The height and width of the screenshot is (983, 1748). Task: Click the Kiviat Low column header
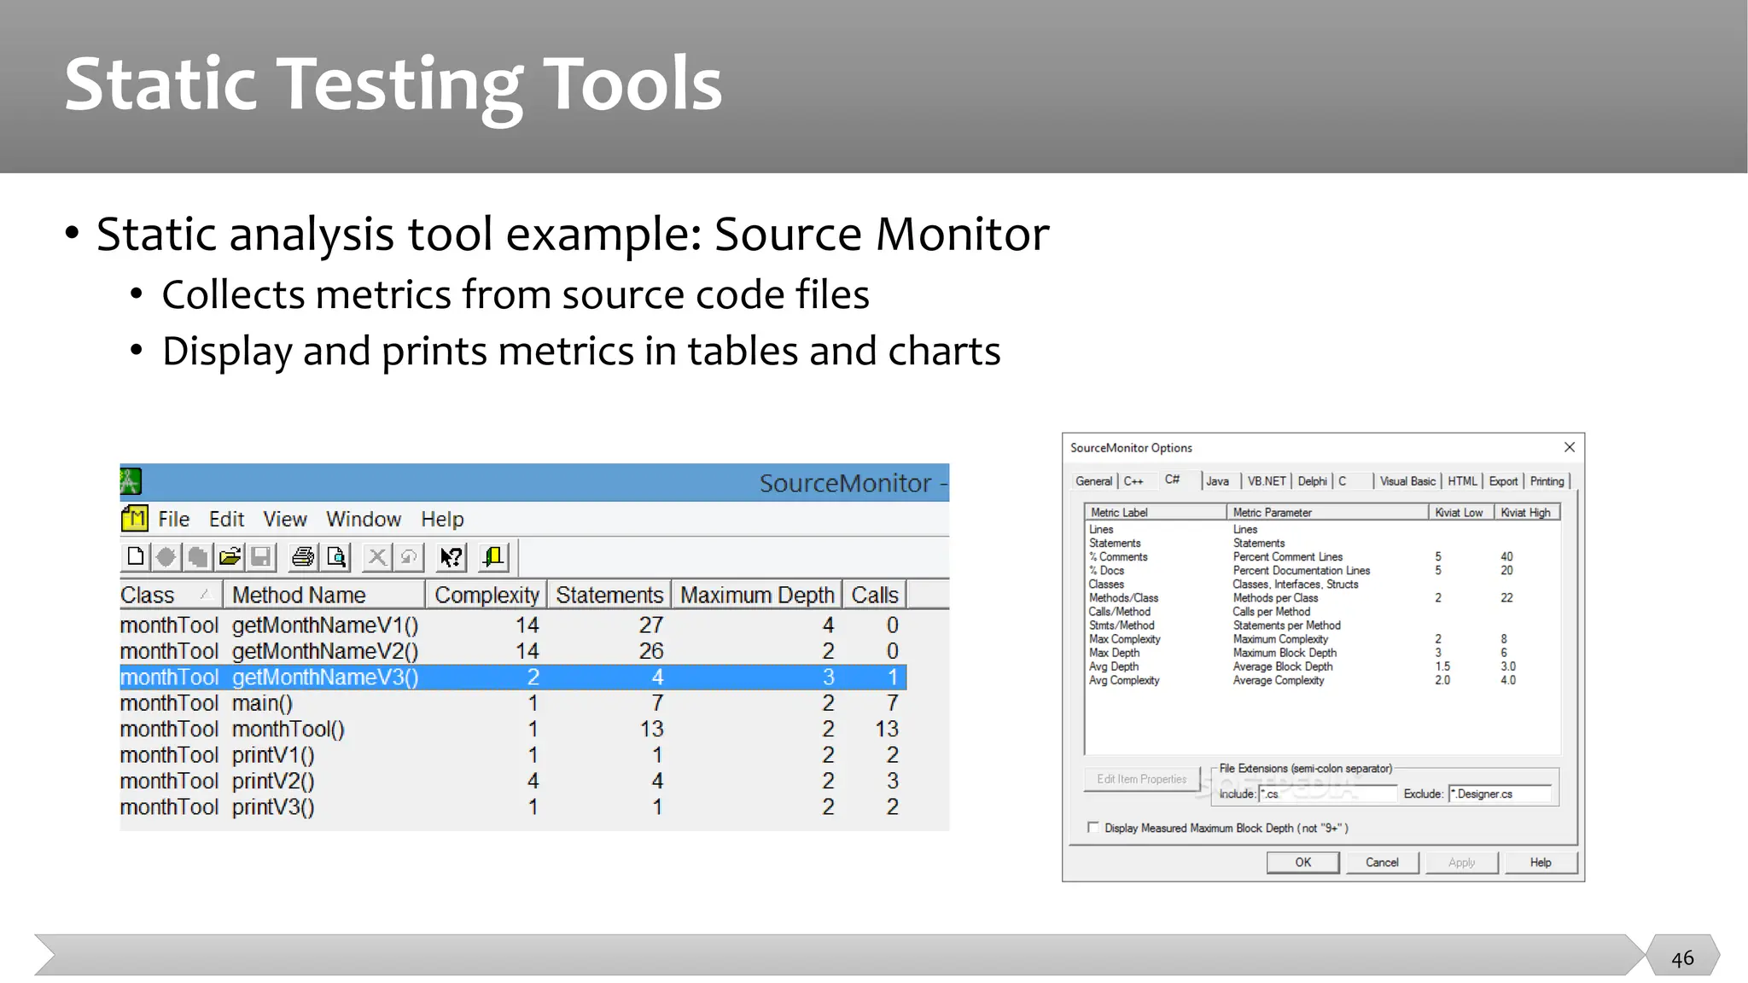coord(1461,512)
